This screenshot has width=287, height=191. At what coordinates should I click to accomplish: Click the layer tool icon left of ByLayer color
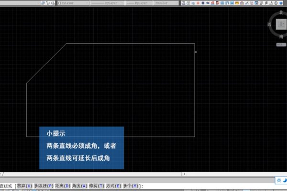point(53,3)
